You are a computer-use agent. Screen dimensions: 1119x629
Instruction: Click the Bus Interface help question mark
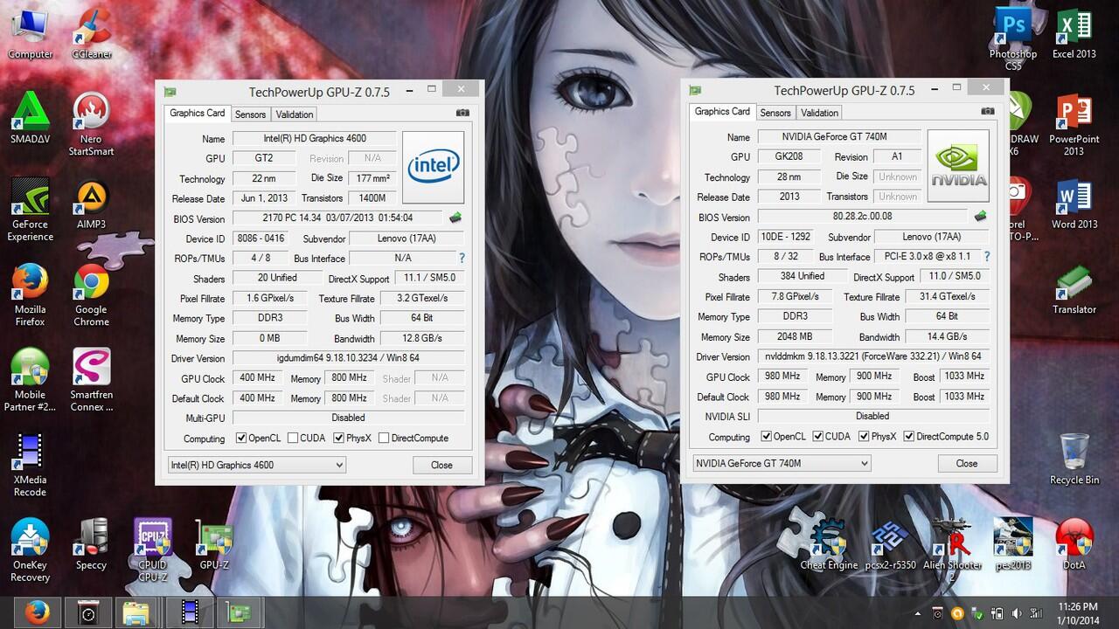986,256
